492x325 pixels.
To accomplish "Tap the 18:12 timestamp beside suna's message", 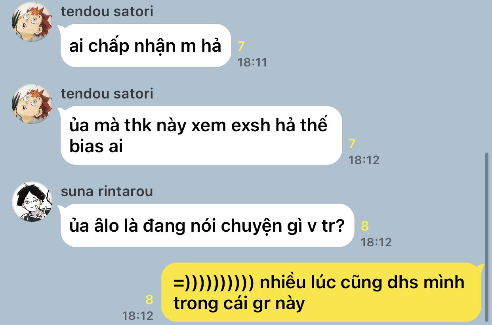I will [x=376, y=242].
